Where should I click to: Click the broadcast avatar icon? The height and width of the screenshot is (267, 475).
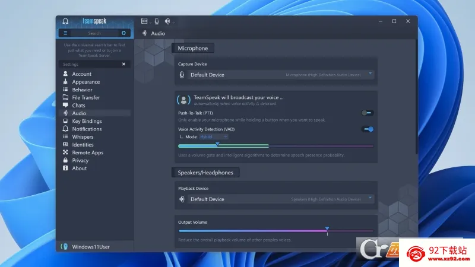[x=183, y=100]
